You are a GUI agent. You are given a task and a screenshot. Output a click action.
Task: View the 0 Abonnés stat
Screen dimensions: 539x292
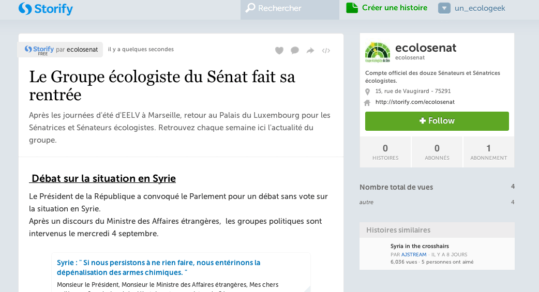pos(437,152)
